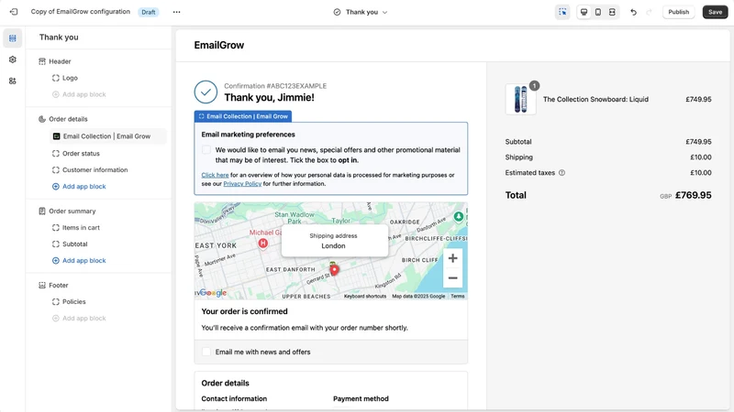Click the order confirmation checkmark icon

tap(206, 92)
